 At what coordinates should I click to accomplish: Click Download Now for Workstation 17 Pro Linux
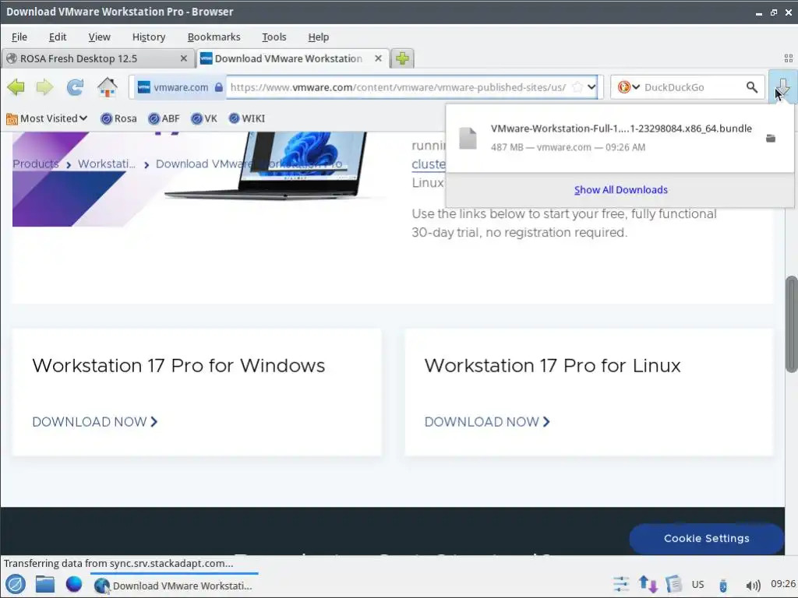pyautogui.click(x=487, y=421)
